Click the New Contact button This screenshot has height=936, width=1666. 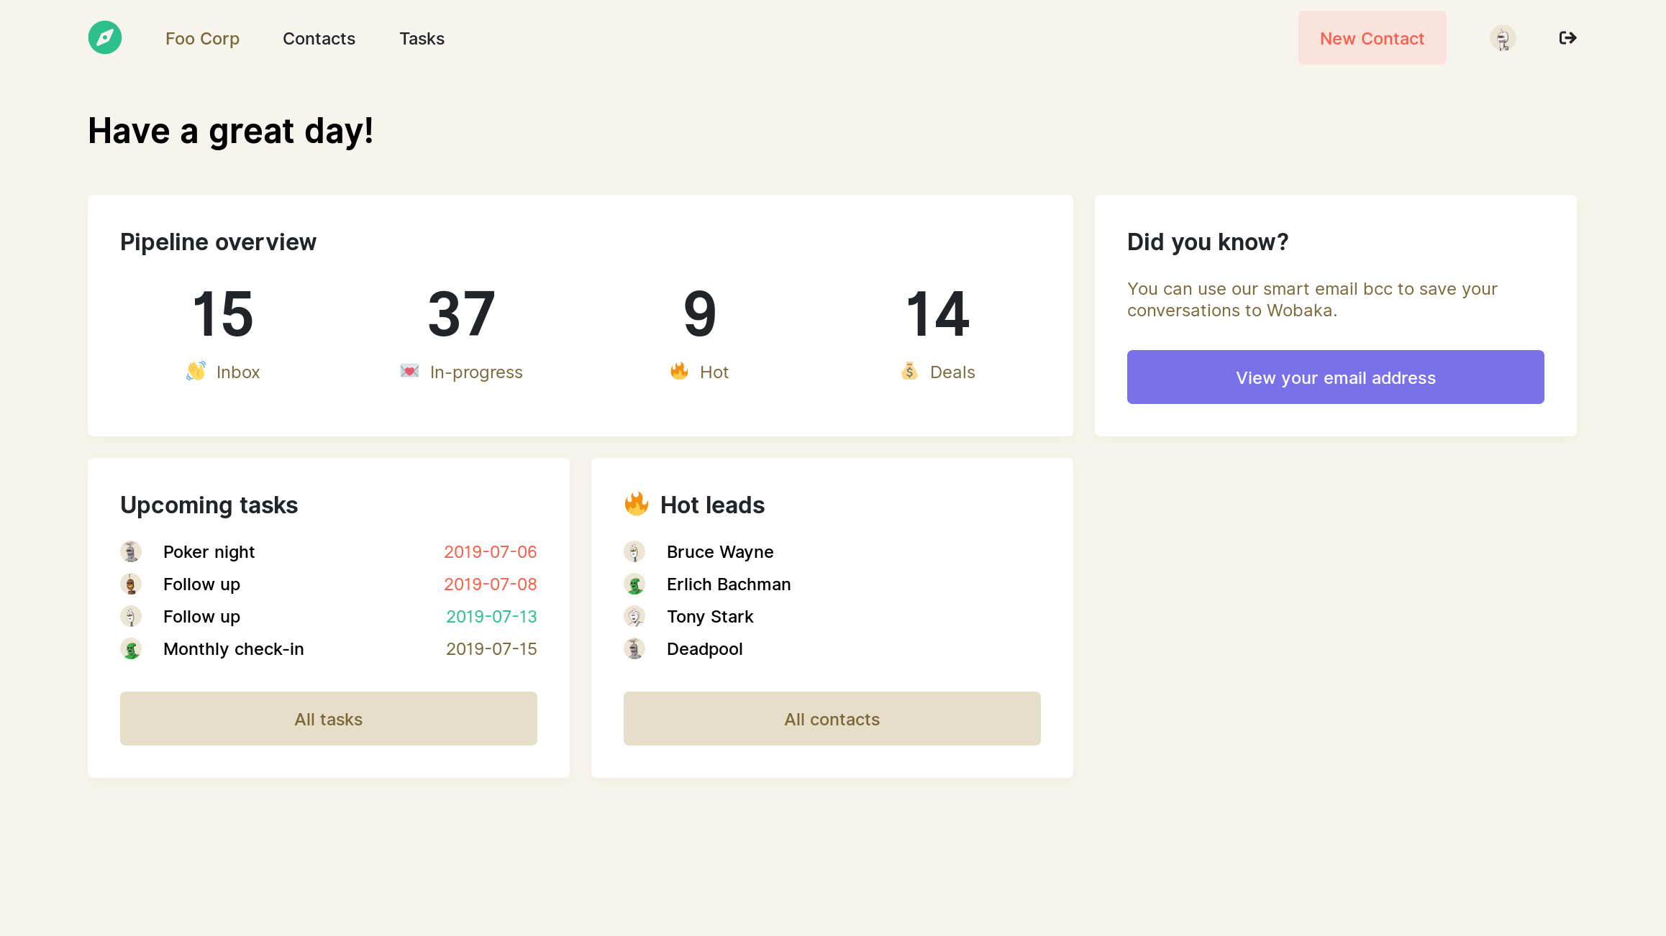pyautogui.click(x=1372, y=37)
